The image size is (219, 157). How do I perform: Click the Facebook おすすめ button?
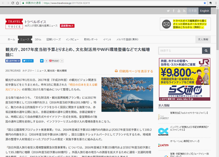(x=13, y=61)
